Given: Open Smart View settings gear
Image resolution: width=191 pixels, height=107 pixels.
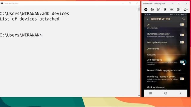Looking at the screenshot, I should pyautogui.click(x=178, y=10).
